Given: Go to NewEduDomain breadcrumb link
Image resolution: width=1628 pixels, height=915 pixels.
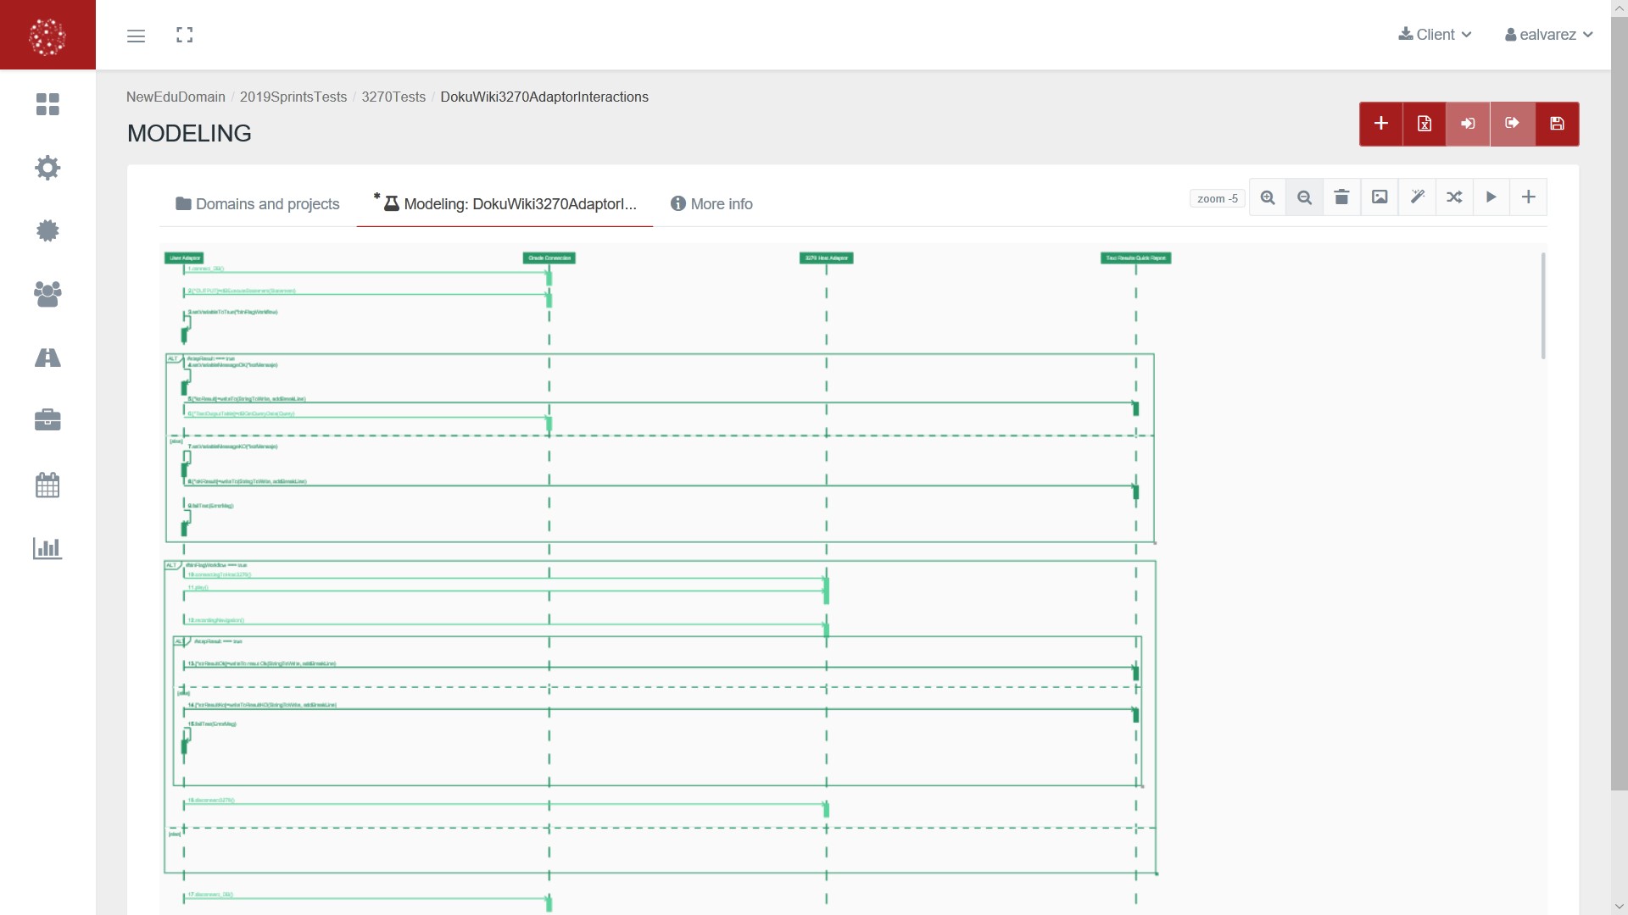Looking at the screenshot, I should [176, 97].
